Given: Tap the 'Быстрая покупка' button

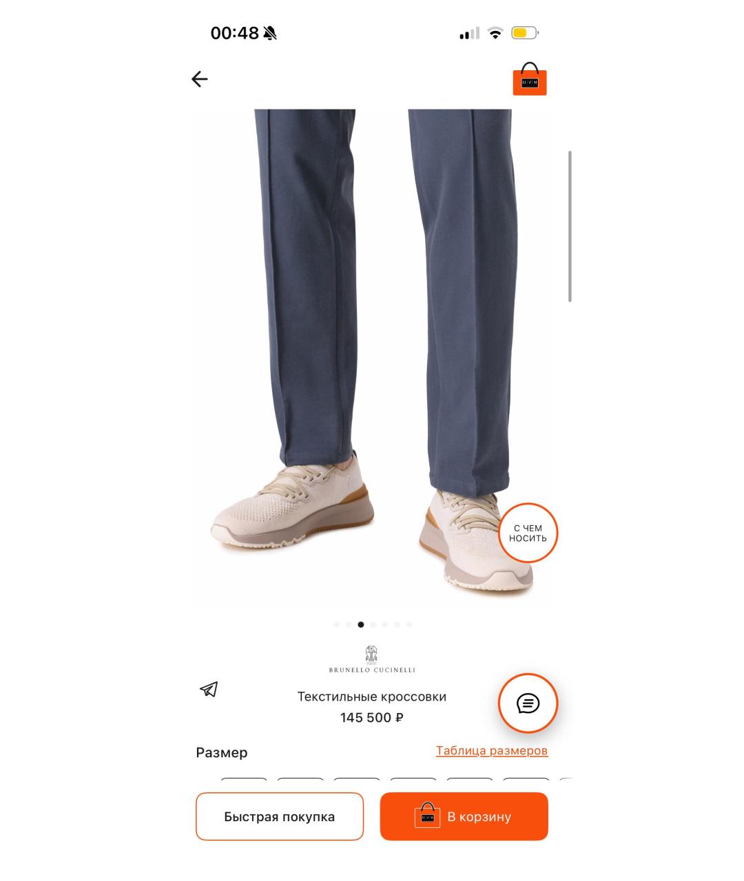Looking at the screenshot, I should [x=280, y=817].
